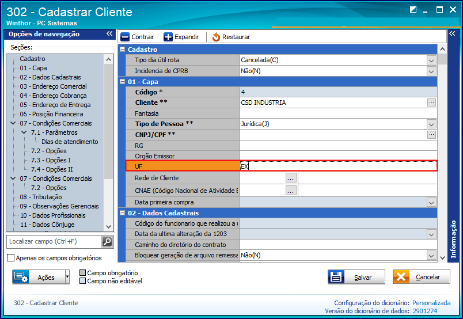Collapse the 02 - Dados Cadastrais section
This screenshot has height=319, width=463.
pyautogui.click(x=122, y=212)
